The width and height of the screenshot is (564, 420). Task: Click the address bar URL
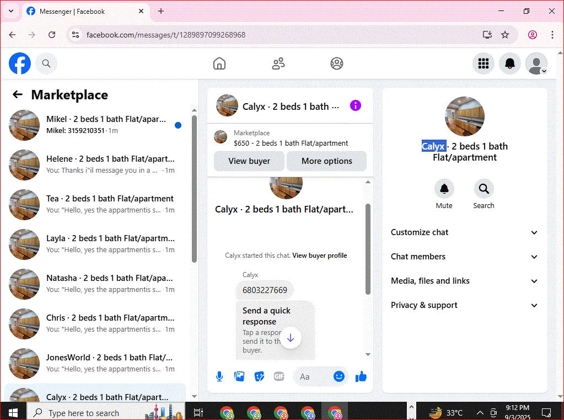[166, 35]
